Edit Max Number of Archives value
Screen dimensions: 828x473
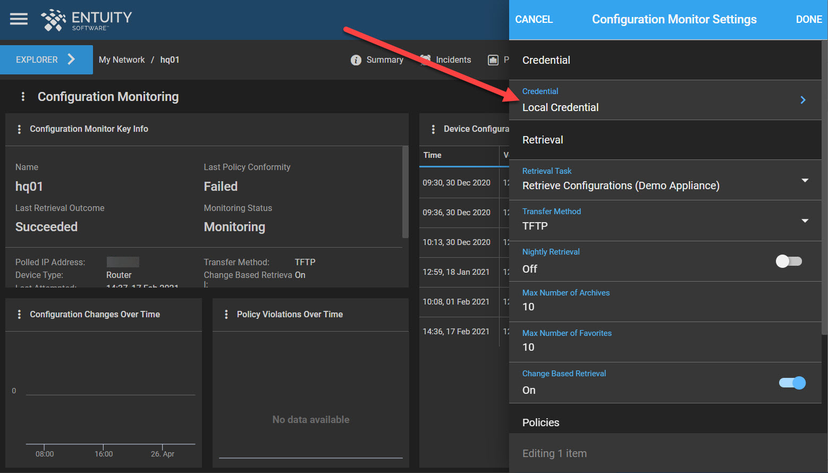pyautogui.click(x=665, y=301)
